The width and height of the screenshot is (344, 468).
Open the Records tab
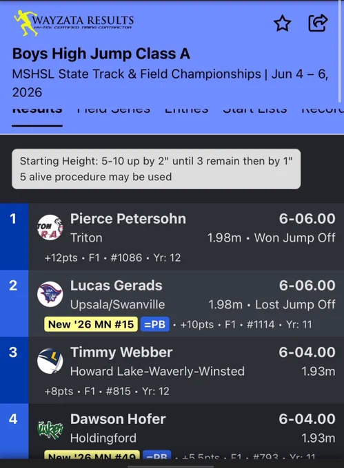click(323, 110)
